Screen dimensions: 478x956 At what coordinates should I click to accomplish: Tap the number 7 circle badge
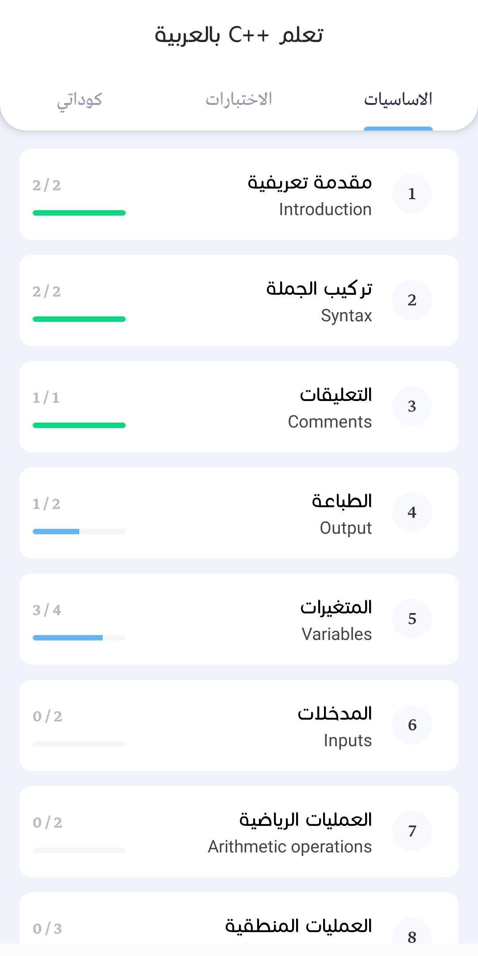pos(412,831)
